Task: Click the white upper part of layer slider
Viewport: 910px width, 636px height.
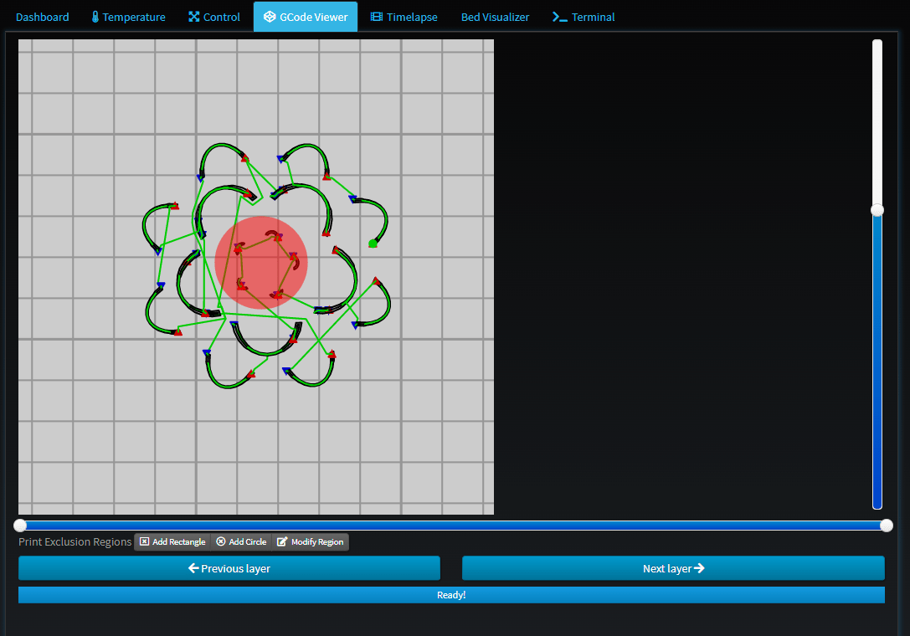Action: pyautogui.click(x=877, y=117)
